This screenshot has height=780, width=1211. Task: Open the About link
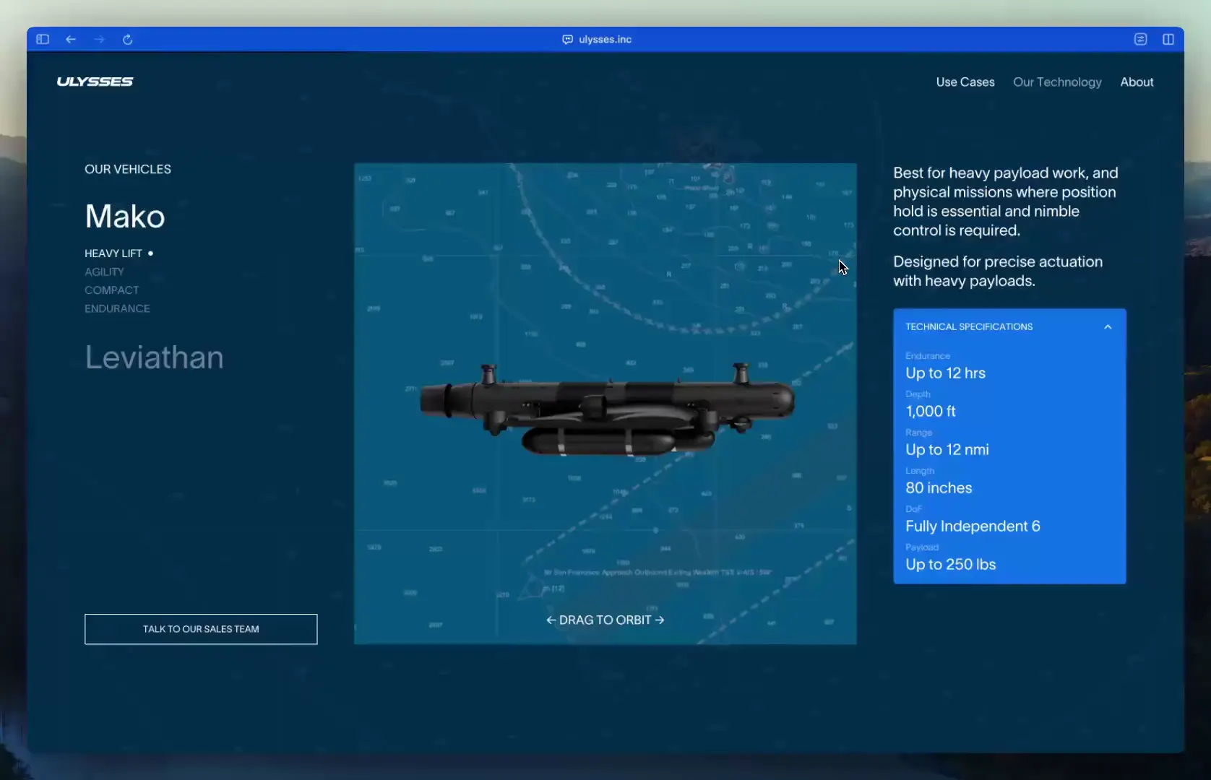tap(1136, 82)
